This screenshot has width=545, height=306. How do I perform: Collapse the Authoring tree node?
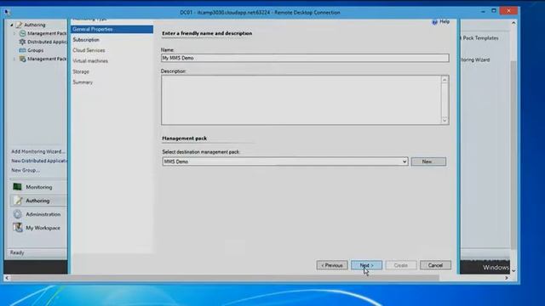(12, 25)
